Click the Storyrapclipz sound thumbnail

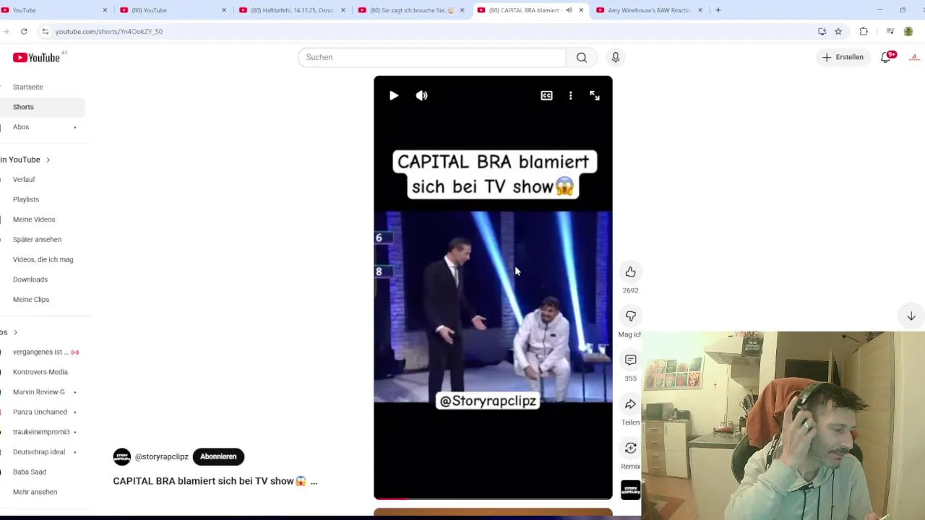point(631,490)
